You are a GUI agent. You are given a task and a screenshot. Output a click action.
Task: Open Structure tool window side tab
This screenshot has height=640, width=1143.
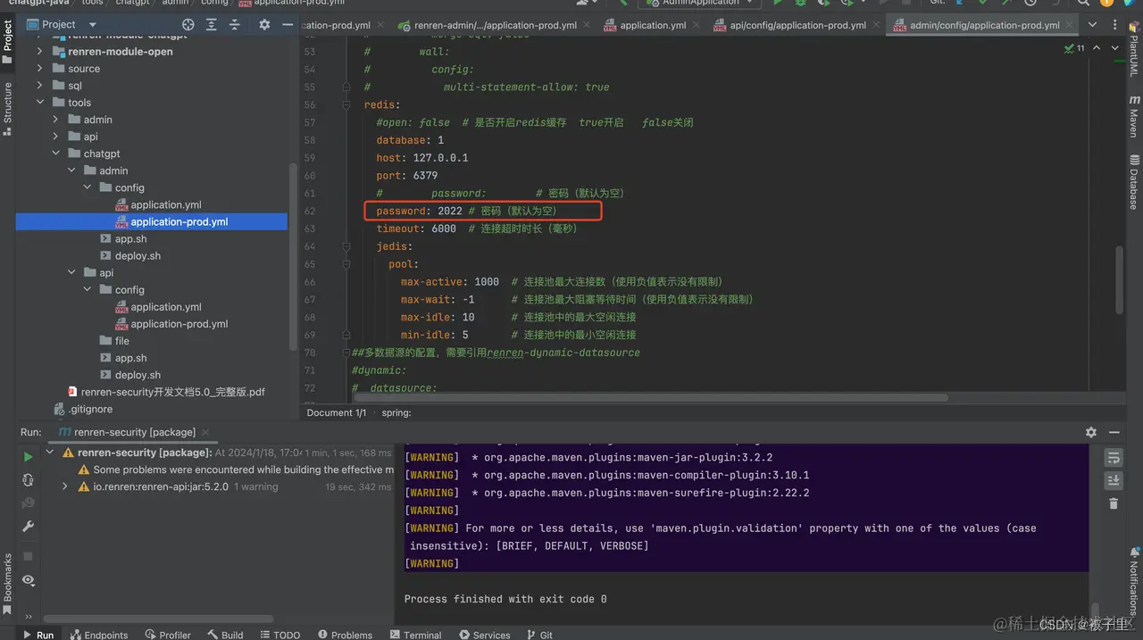point(8,109)
